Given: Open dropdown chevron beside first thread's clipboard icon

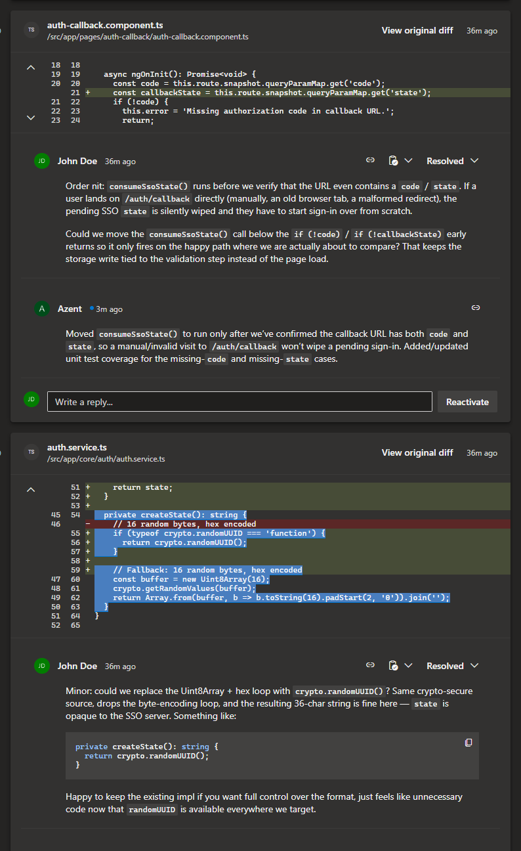Looking at the screenshot, I should pyautogui.click(x=408, y=161).
